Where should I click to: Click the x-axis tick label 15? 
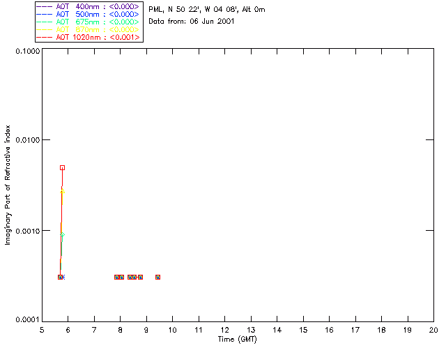pyautogui.click(x=303, y=330)
